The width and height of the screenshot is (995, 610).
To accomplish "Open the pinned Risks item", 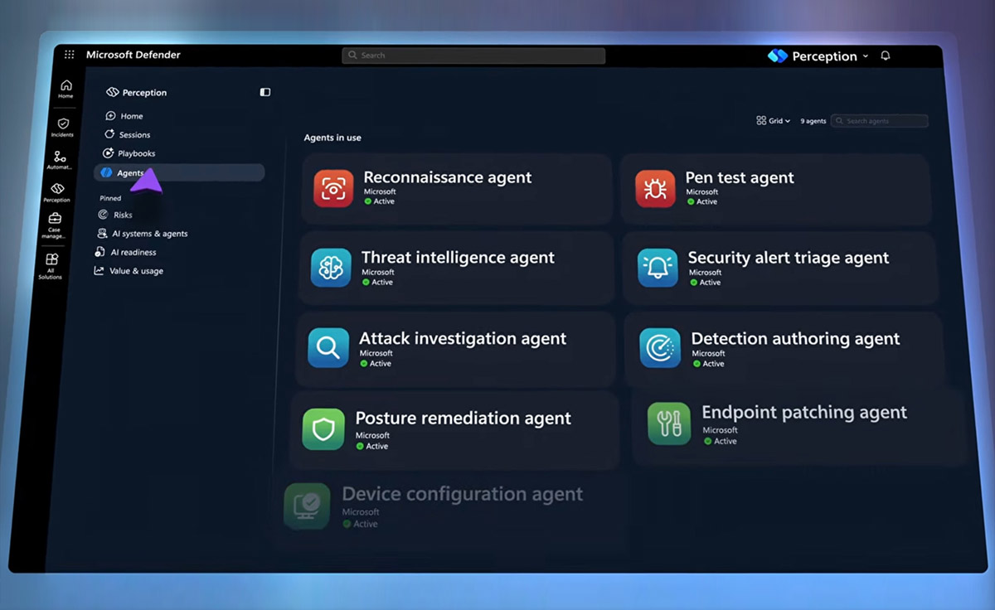I will [115, 215].
